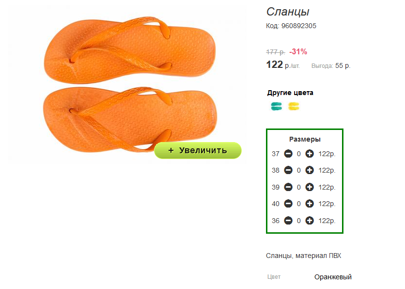The image size is (405, 289).
Task: Click minus icon for size 36
Action: 288,221
